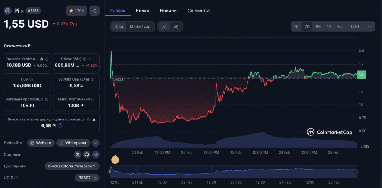Click the 1.4821 reference price label

click(x=118, y=79)
